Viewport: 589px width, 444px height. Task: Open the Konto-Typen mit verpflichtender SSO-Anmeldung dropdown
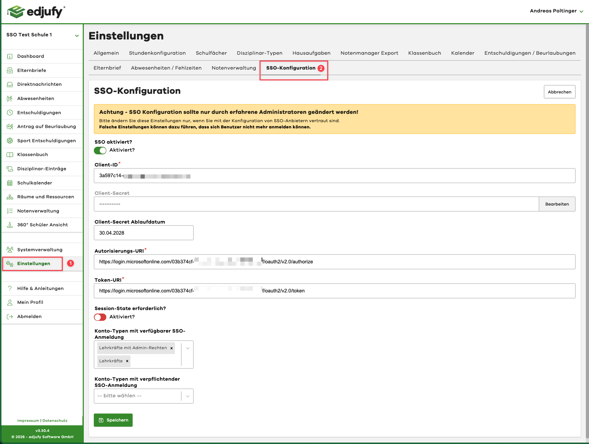(188, 396)
